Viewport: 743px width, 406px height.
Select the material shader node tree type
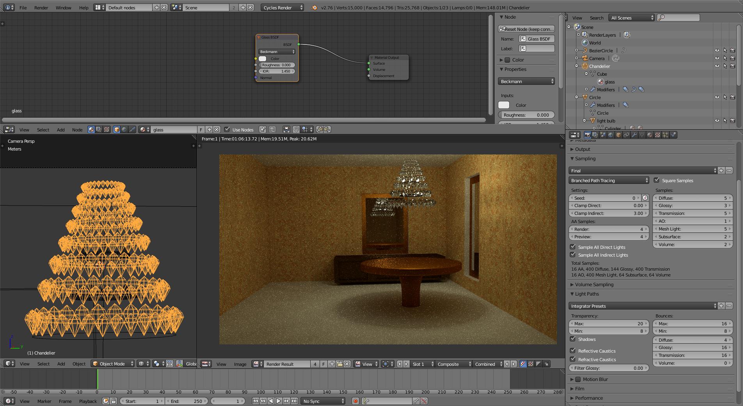pyautogui.click(x=91, y=129)
